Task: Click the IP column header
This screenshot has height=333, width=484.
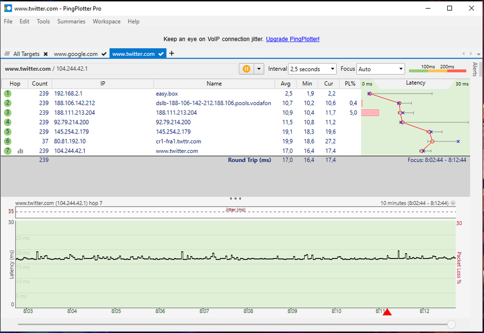Action: (103, 84)
